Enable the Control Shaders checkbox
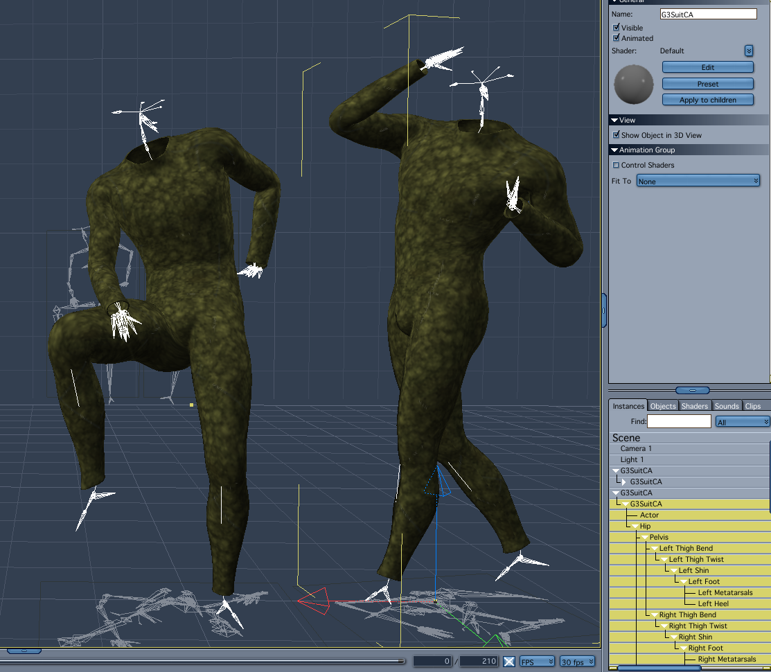This screenshot has height=672, width=771. [616, 165]
